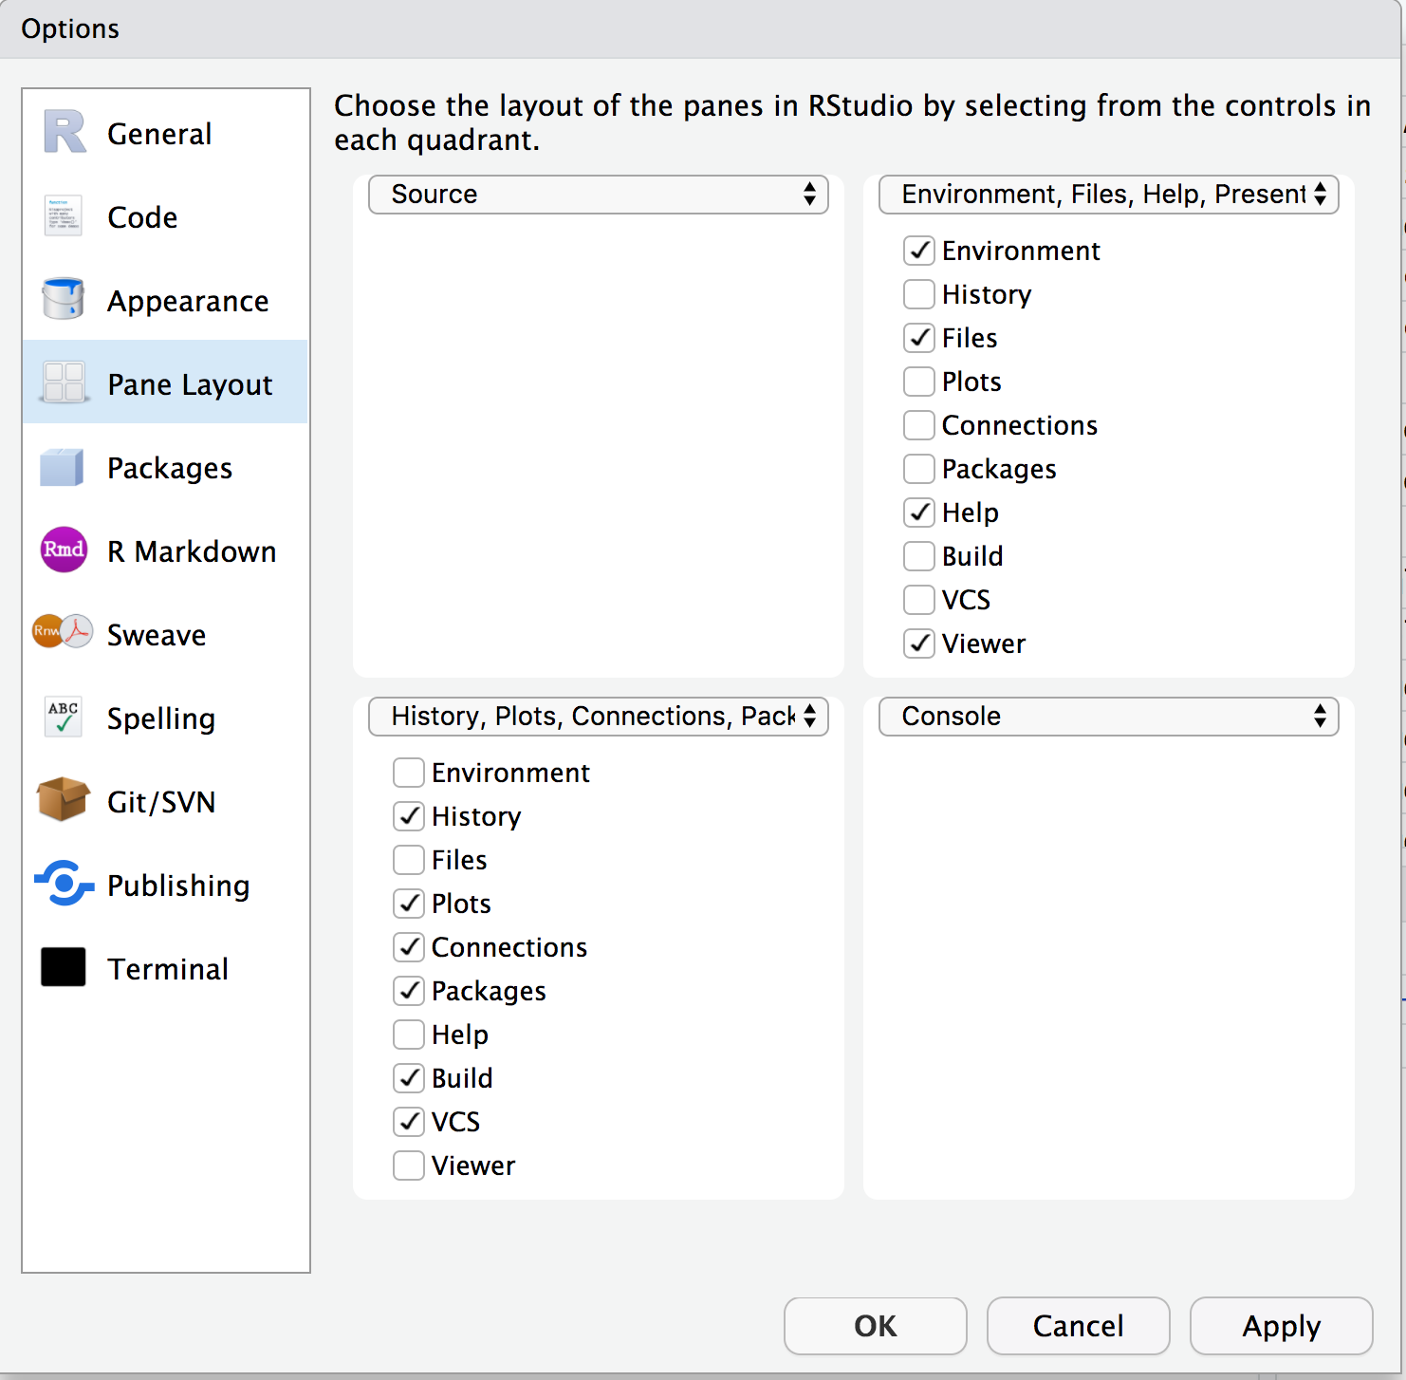Click the Cancel button
1406x1380 pixels.
pos(1078,1326)
